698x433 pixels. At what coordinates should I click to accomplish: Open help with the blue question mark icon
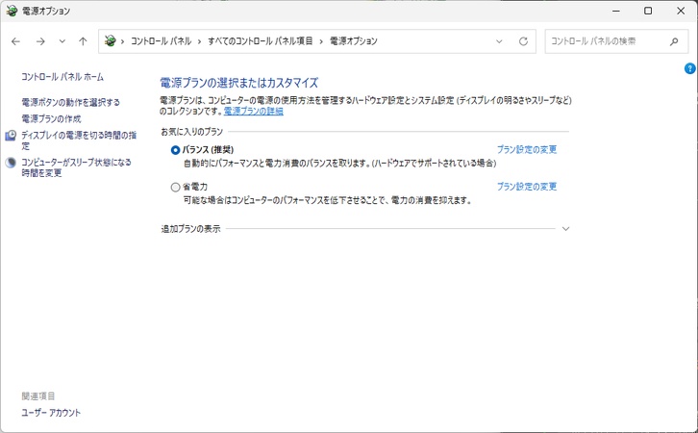pyautogui.click(x=689, y=68)
